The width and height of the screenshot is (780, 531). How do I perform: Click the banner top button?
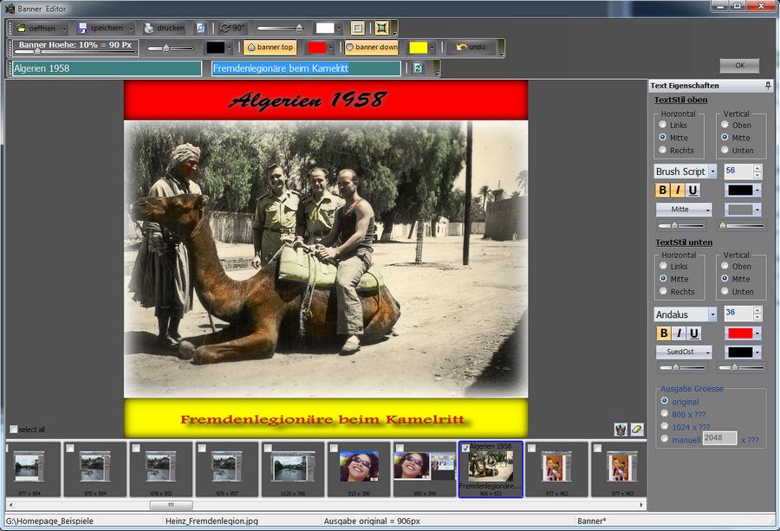[270, 48]
